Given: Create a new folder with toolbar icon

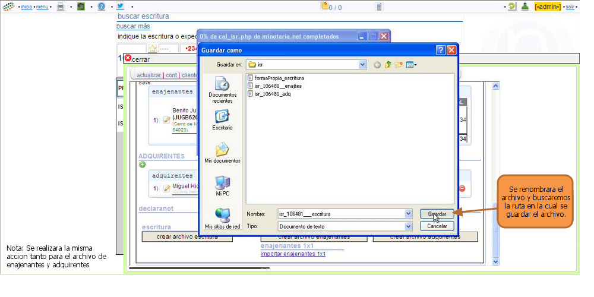Looking at the screenshot, I should (399, 65).
